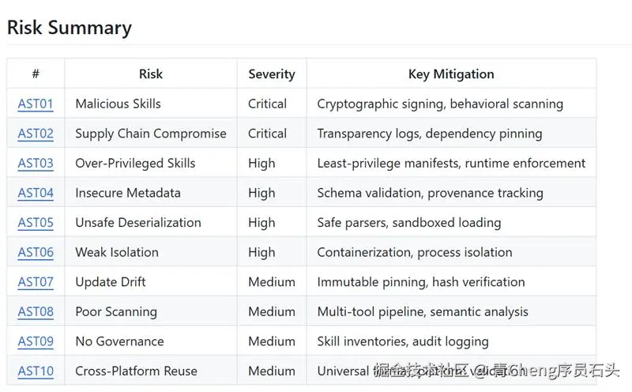Follow the AST10 link

(36, 371)
